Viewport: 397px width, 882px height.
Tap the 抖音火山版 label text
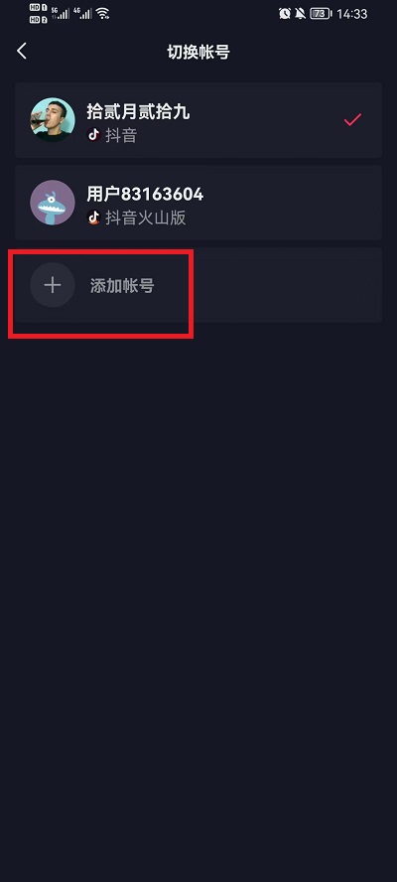[146, 218]
